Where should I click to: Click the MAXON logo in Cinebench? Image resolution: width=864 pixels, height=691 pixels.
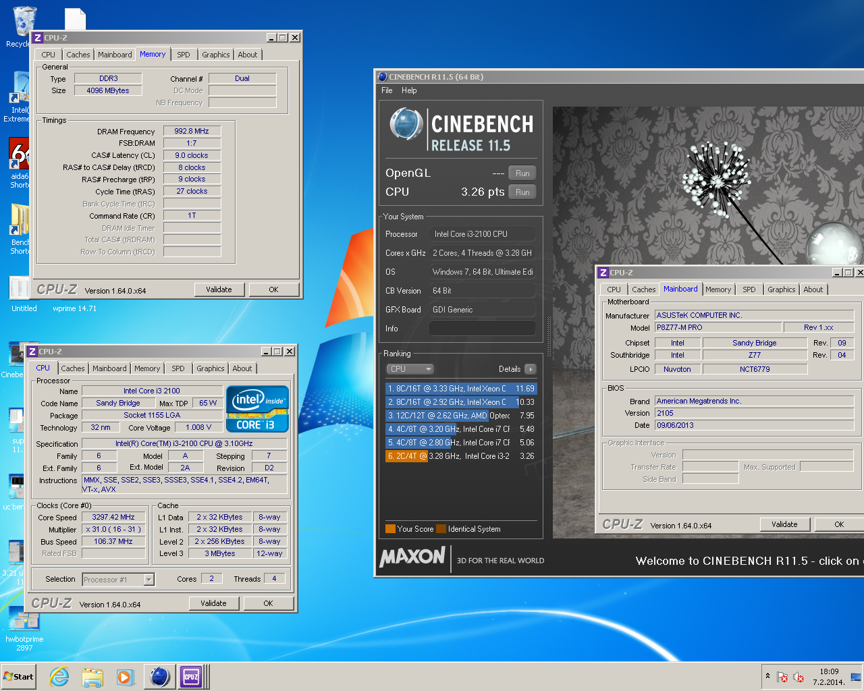point(412,557)
